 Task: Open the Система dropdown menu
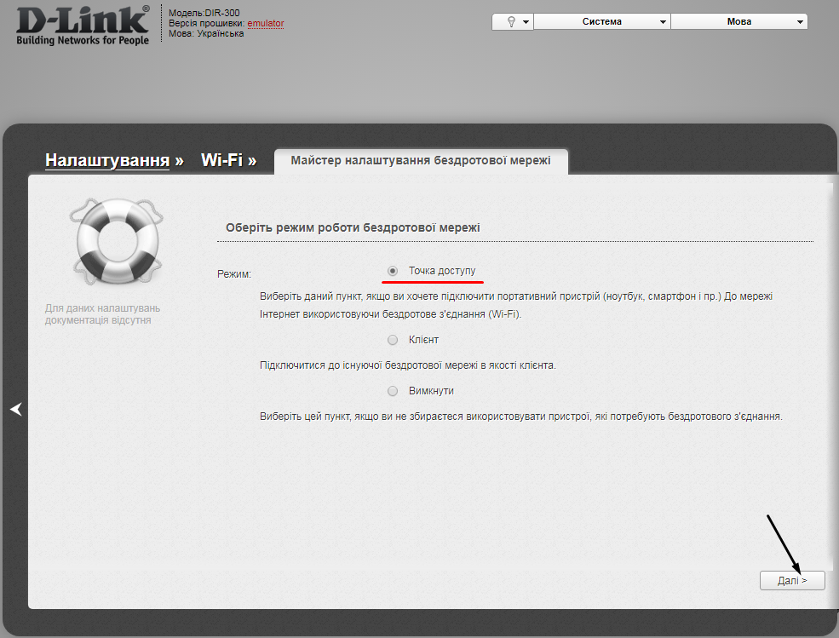[x=602, y=22]
